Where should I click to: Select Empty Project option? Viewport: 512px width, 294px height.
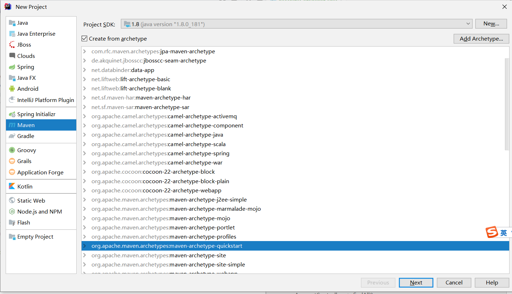tap(41, 237)
